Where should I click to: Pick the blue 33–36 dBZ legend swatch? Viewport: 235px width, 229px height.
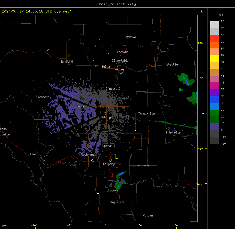point(214,99)
